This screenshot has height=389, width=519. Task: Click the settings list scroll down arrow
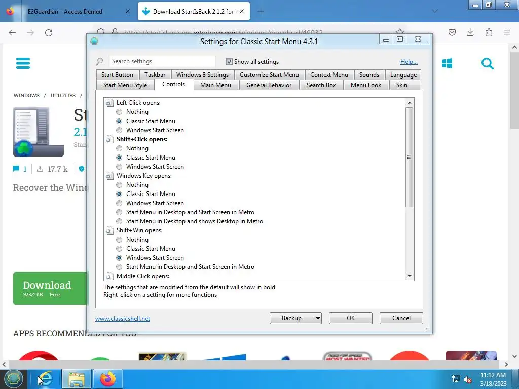[410, 276]
